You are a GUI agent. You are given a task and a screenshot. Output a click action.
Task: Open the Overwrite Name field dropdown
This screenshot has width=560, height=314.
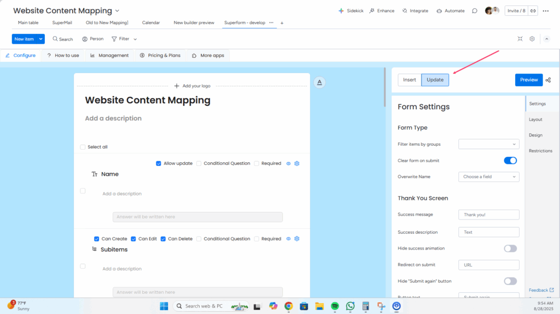pyautogui.click(x=488, y=177)
